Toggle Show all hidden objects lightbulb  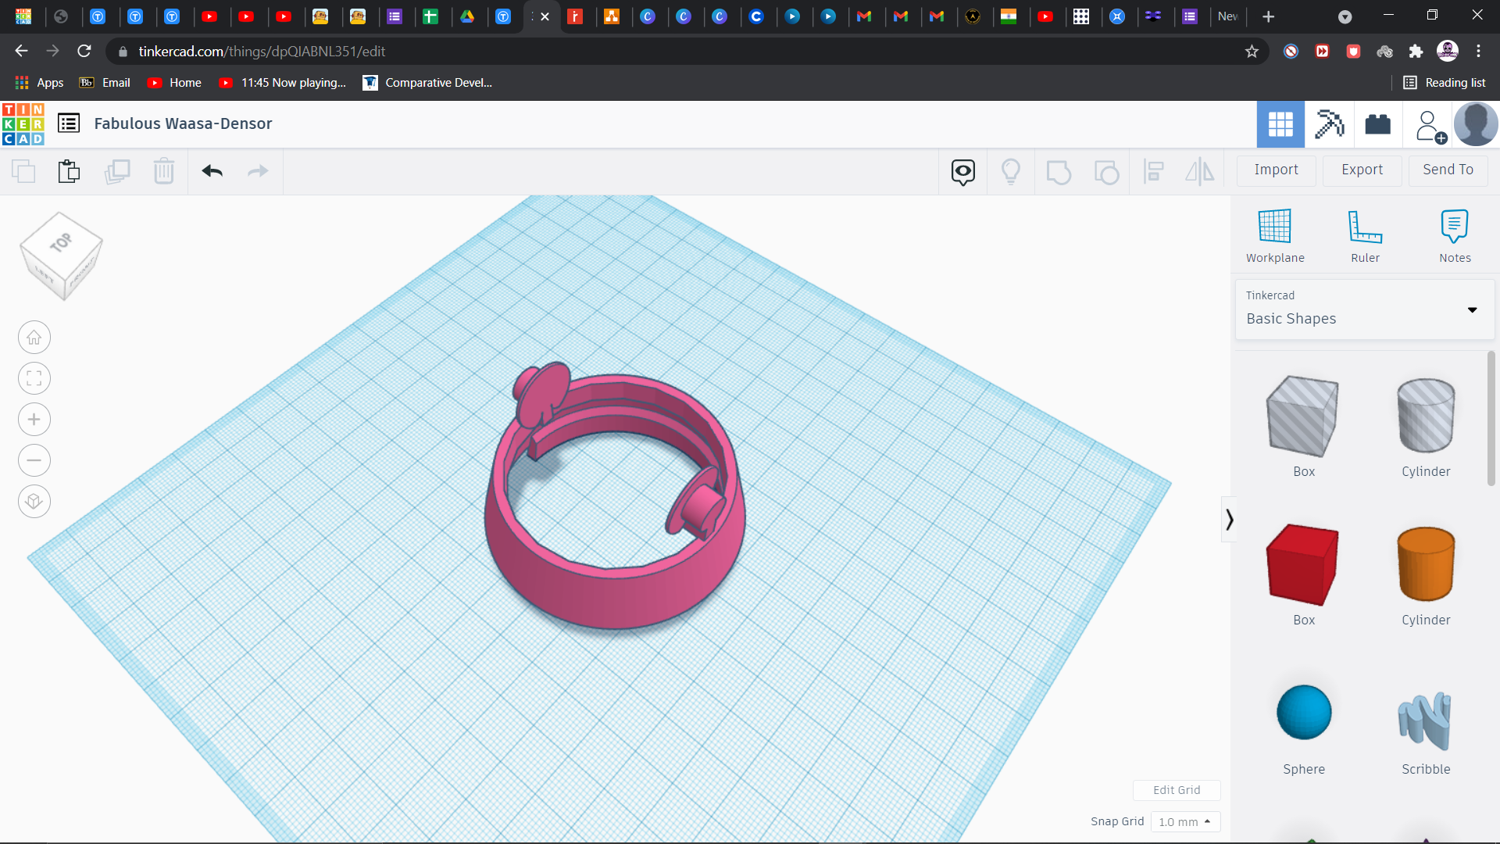click(1010, 171)
